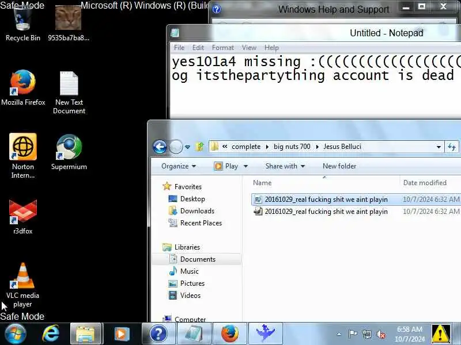The width and height of the screenshot is (461, 345).
Task: Click the 'complete' breadcrumb in address bar
Action: pyautogui.click(x=246, y=147)
